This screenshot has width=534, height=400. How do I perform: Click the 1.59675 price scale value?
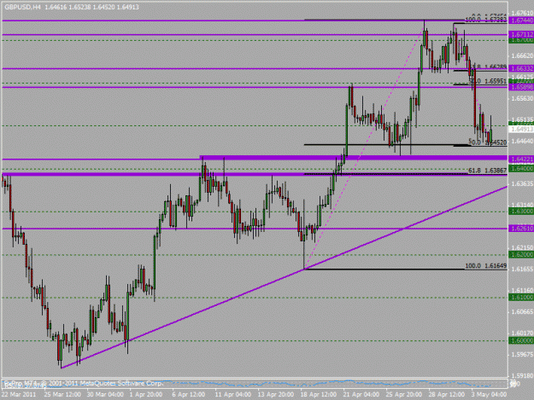(522, 354)
